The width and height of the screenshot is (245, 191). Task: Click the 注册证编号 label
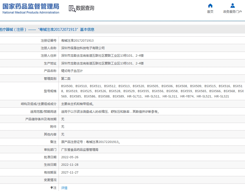click(49, 41)
